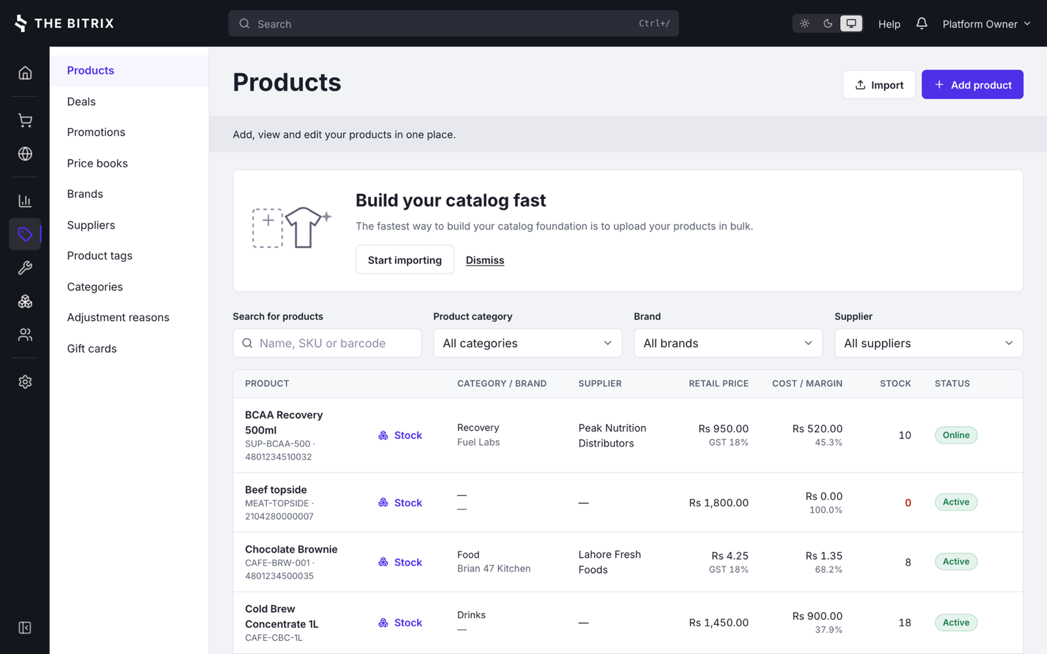Switch to light theme sun icon
Screen dimensions: 1047x654
[x=805, y=24]
